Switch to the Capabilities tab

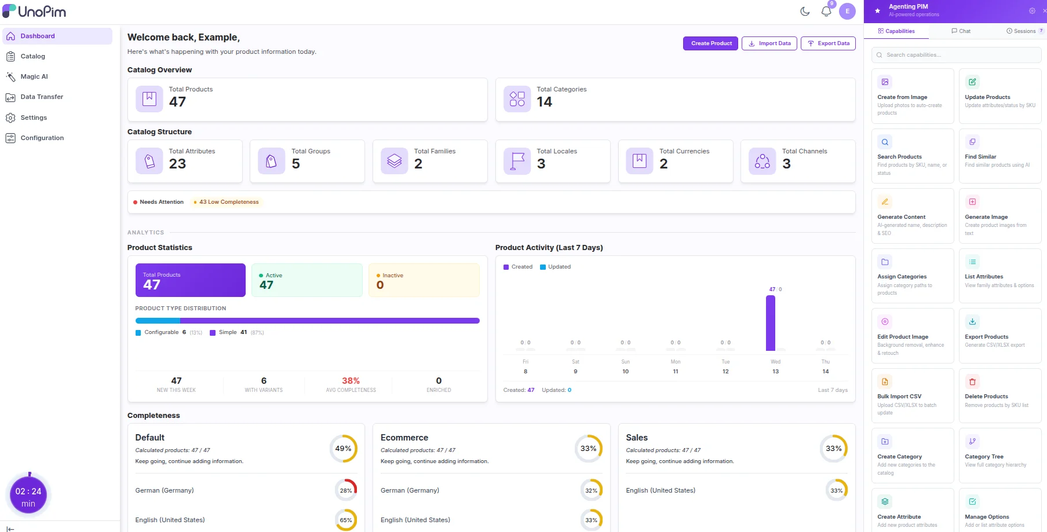pyautogui.click(x=896, y=31)
